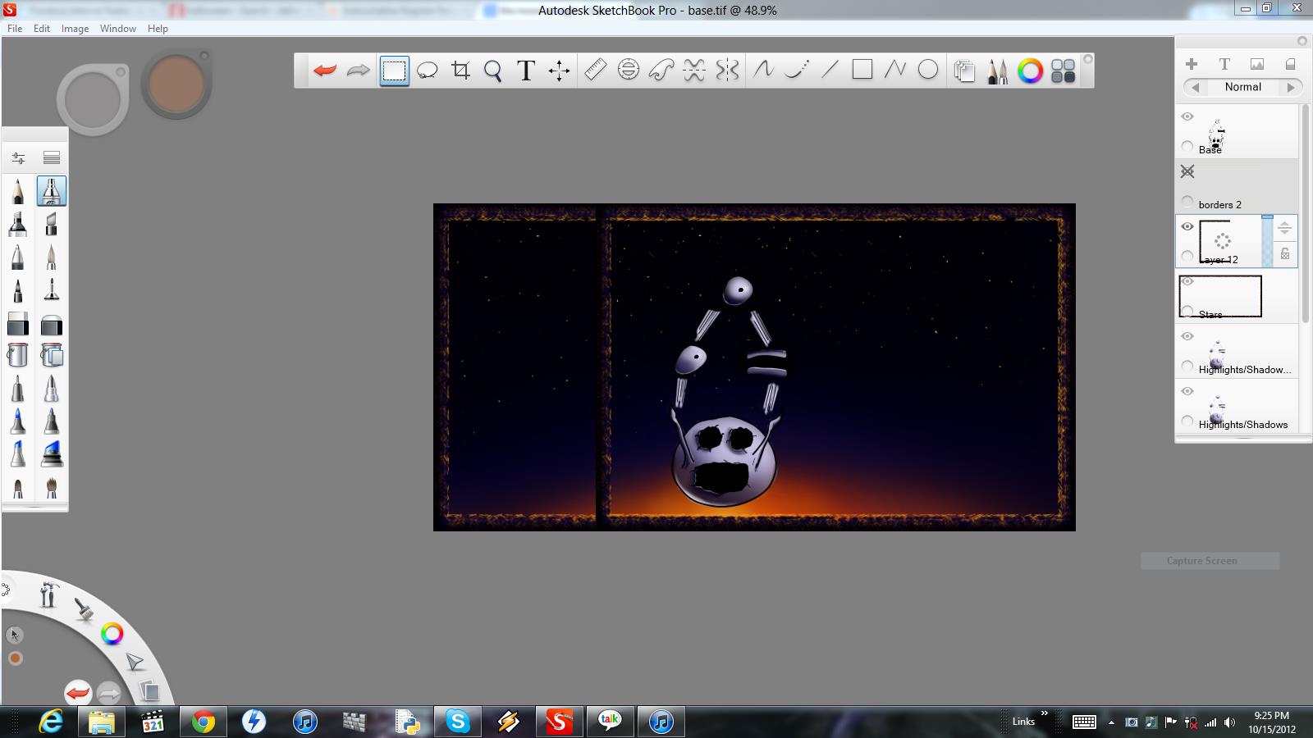
Task: Enable the Ellipse guide tool
Action: 629,71
